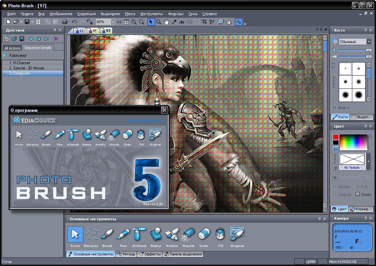Screen dimensions: 376x266
Task: Switch to document tab 11
Action: [79, 31]
